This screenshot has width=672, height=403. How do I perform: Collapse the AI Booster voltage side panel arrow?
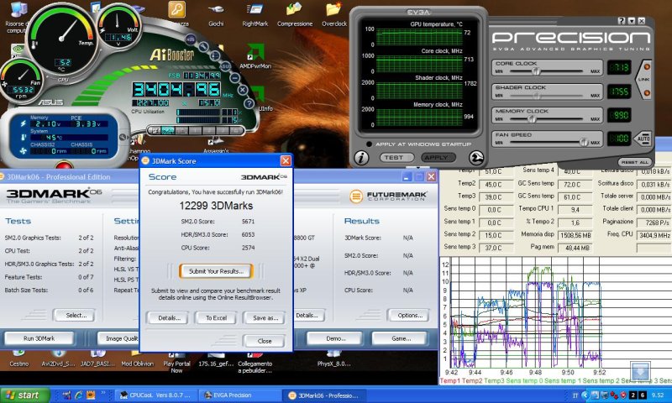click(123, 137)
